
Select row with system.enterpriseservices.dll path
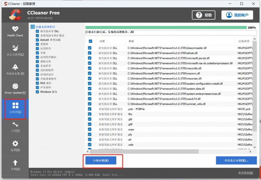pyautogui.click(x=169, y=94)
